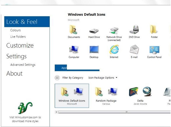Click the Documents icon in preview
This screenshot has width=171, height=127.
(74, 29)
